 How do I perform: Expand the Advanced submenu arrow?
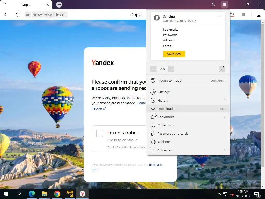(224, 150)
